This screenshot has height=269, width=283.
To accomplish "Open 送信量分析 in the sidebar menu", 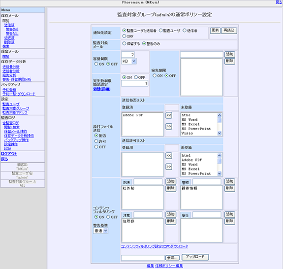I will pos(11,67).
